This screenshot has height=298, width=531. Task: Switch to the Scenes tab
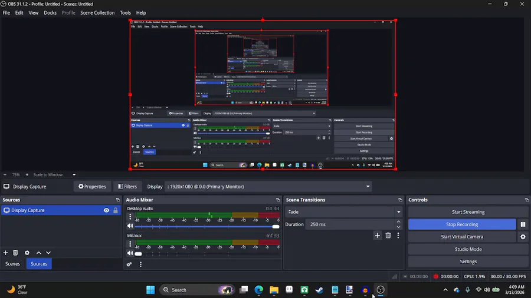click(x=12, y=264)
